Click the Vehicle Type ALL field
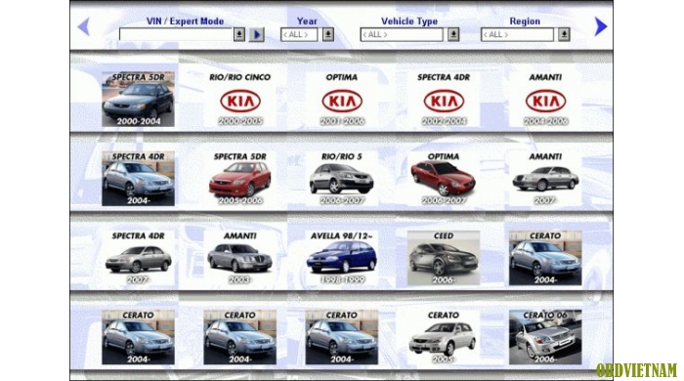Image resolution: width=684 pixels, height=381 pixels. click(402, 34)
